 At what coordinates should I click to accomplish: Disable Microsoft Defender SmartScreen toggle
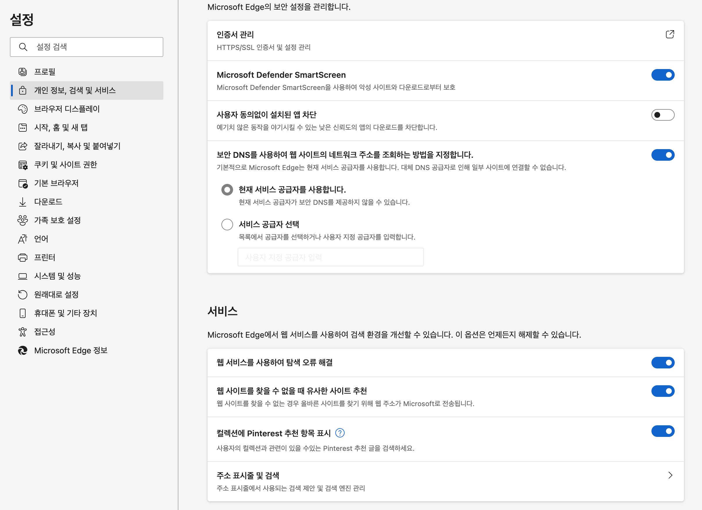click(663, 75)
